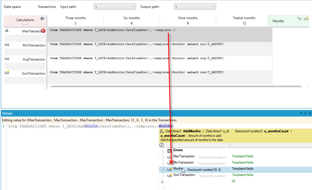
Task: Collapse the tree node in suggestion list
Action: click(162, 182)
